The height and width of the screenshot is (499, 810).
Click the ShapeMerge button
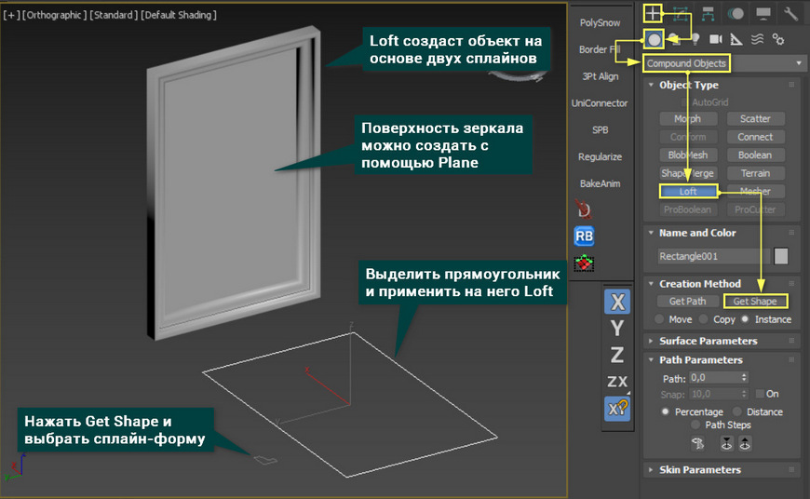(x=688, y=173)
